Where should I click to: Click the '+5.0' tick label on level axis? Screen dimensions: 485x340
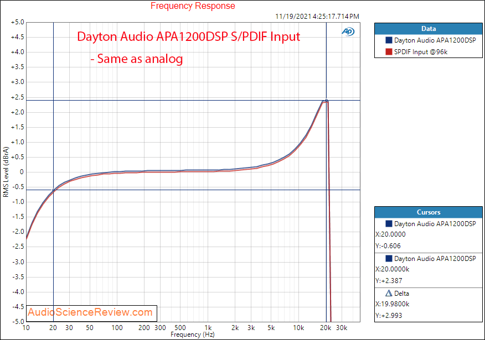pyautogui.click(x=17, y=22)
